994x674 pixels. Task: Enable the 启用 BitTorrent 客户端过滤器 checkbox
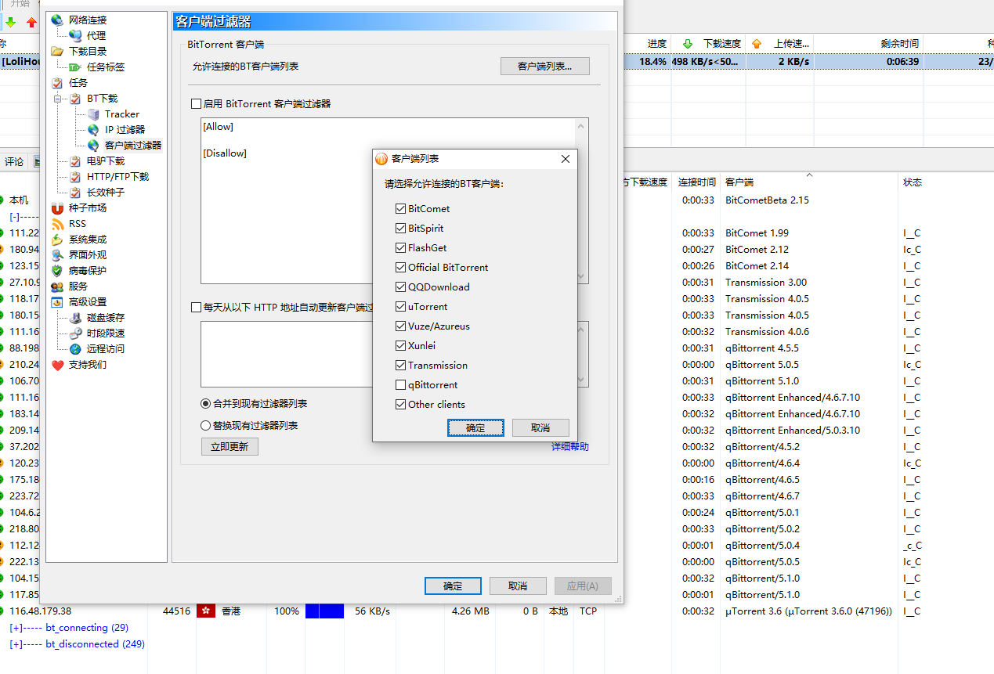click(x=197, y=103)
